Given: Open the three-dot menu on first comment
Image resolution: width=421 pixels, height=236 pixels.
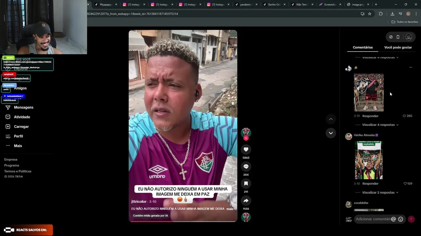Looking at the screenshot, I should (410, 67).
